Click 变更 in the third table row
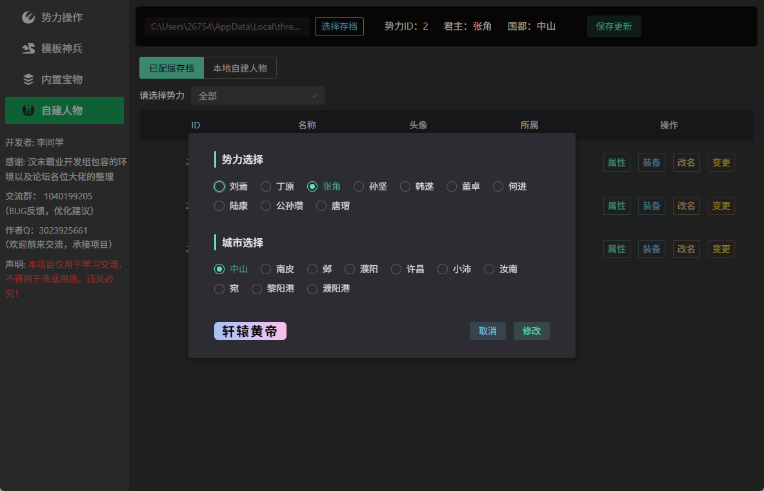The height and width of the screenshot is (491, 764). point(721,249)
